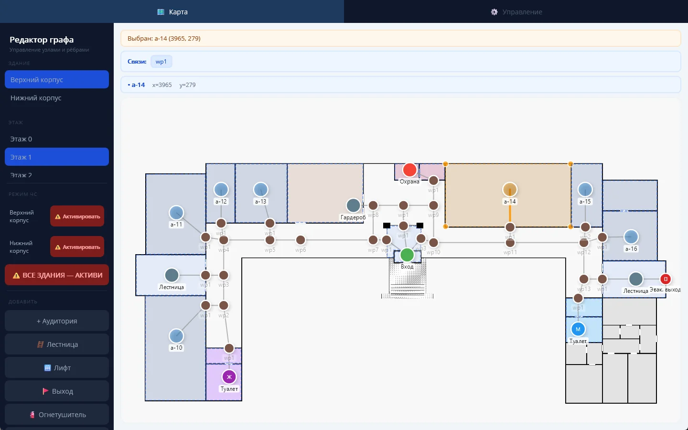Click the a-14 coordinates row
The height and width of the screenshot is (430, 688).
pyautogui.click(x=400, y=85)
